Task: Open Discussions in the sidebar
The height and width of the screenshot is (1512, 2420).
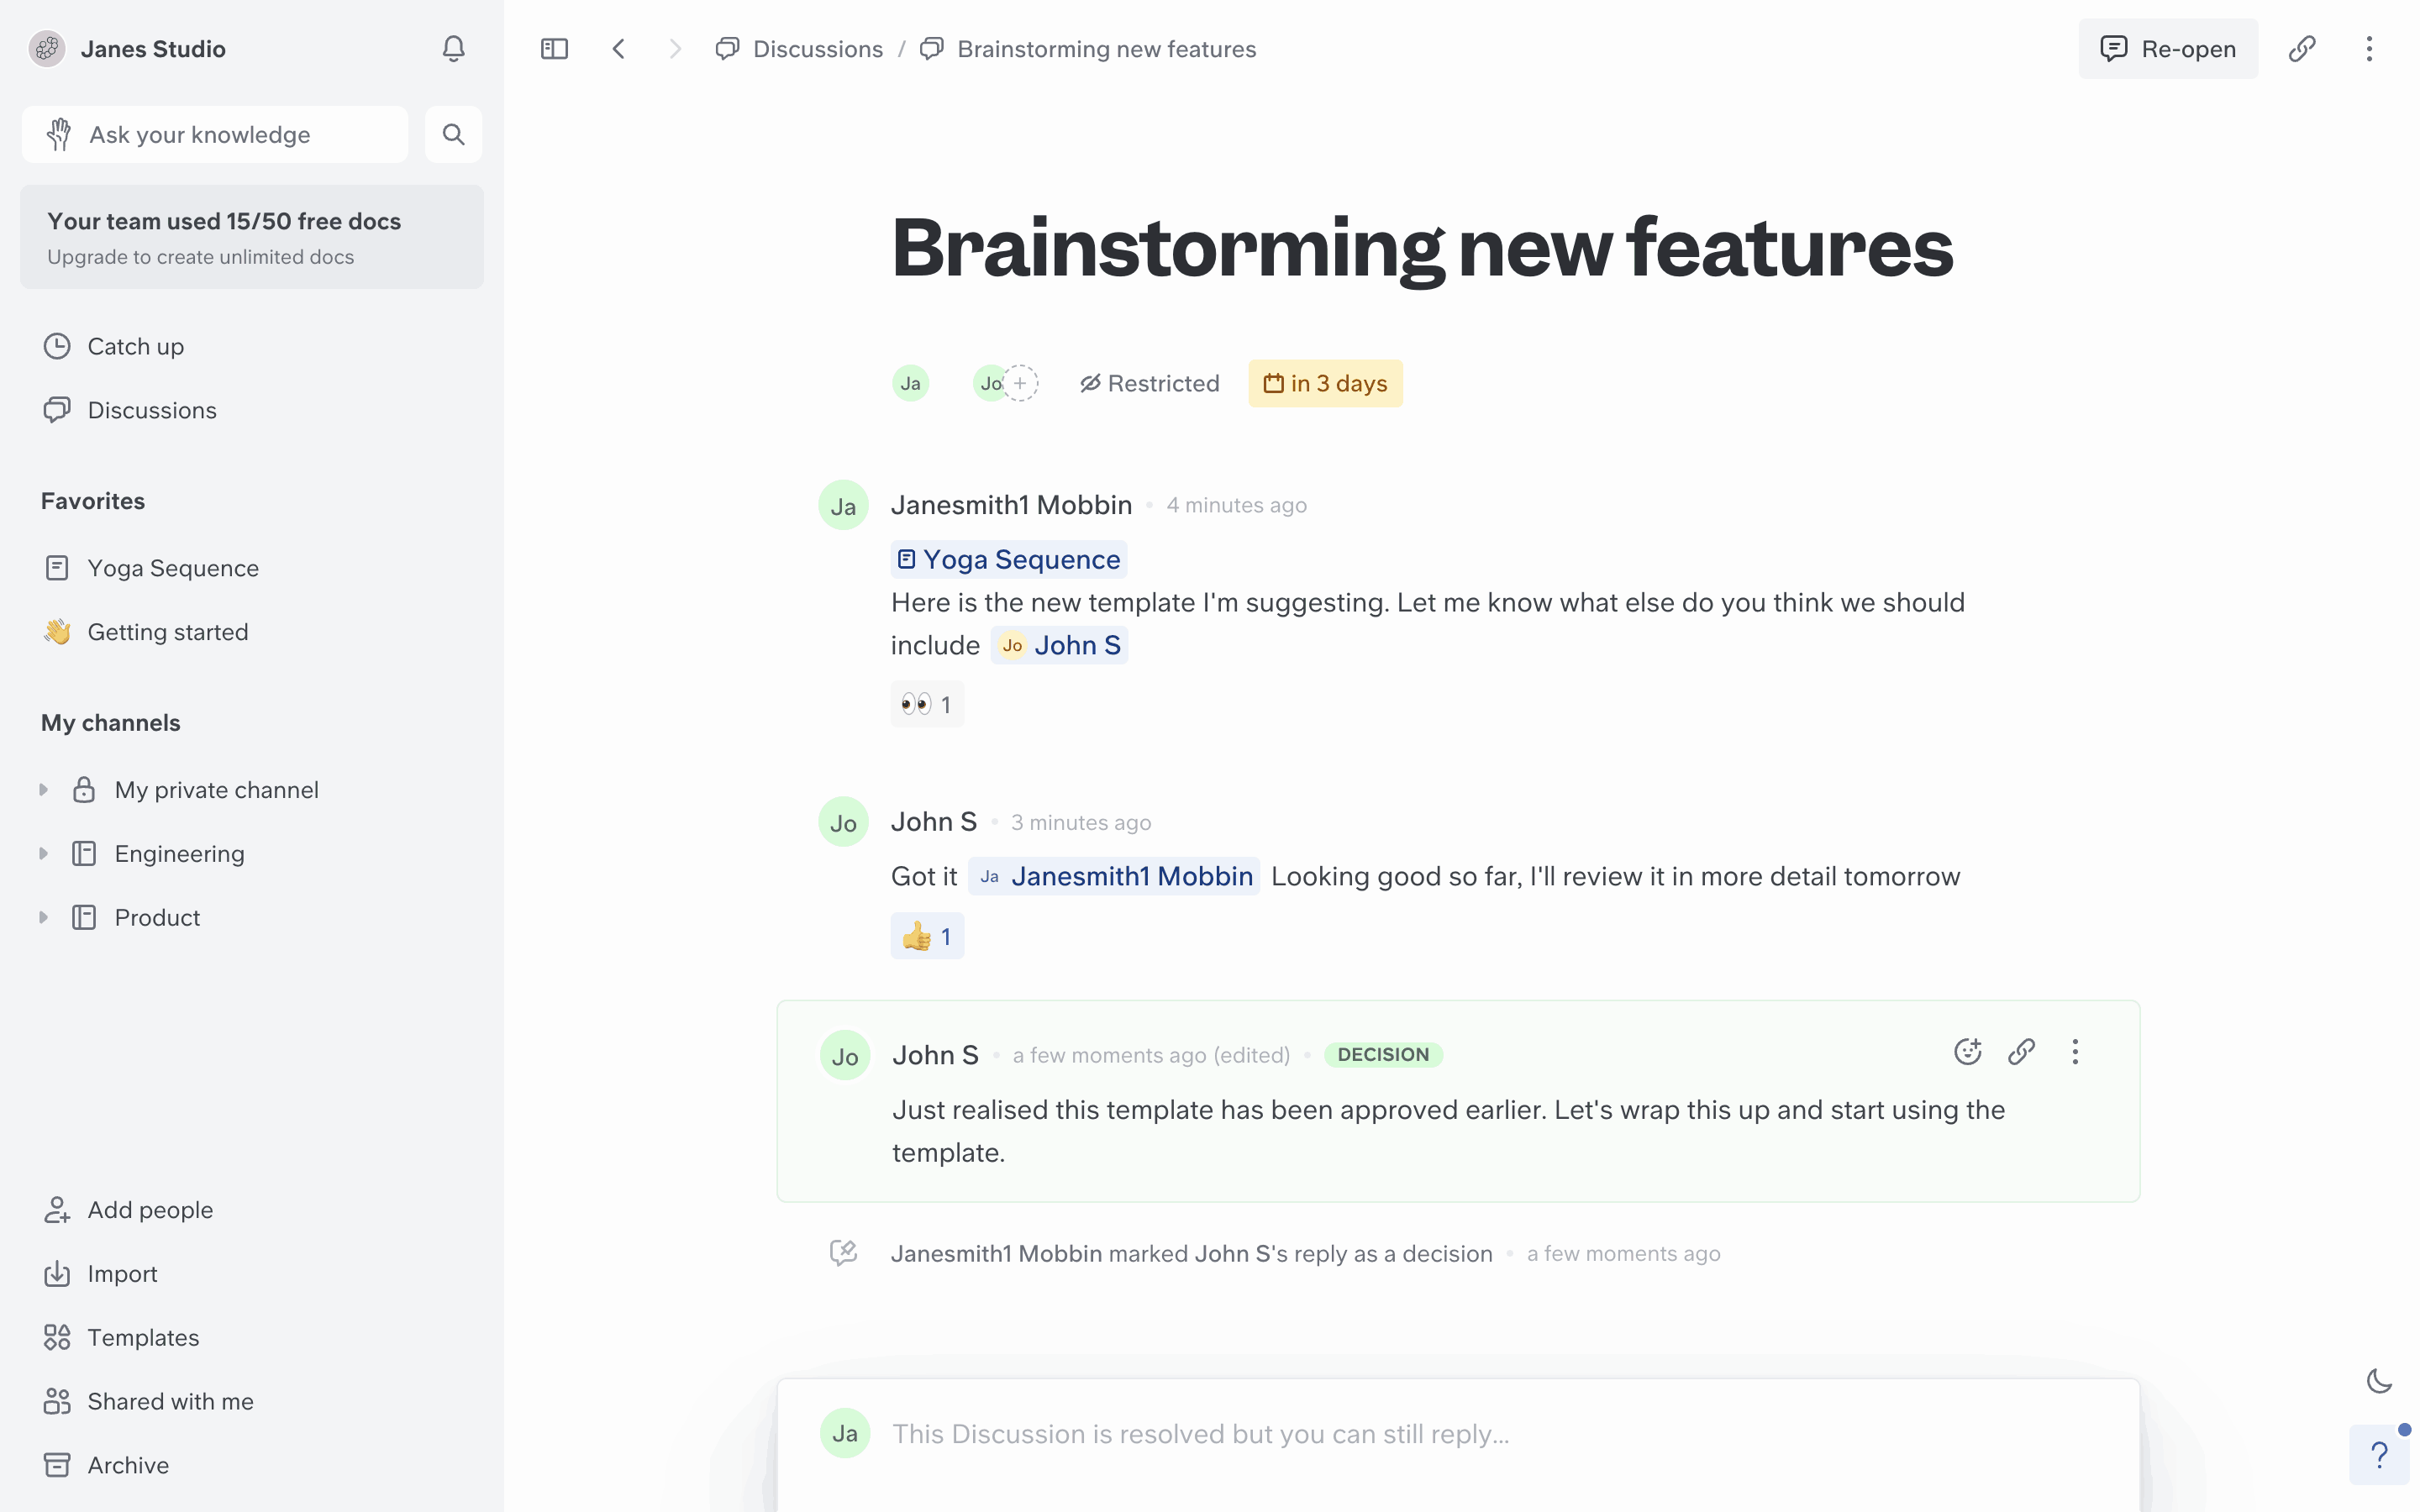Action: coord(151,410)
